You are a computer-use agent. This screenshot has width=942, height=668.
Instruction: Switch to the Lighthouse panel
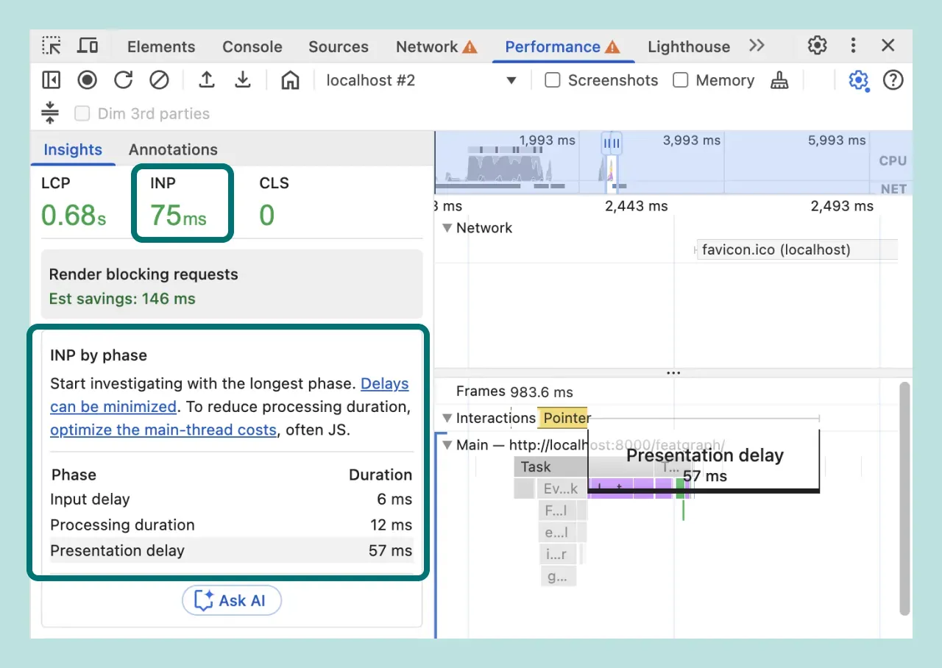click(x=688, y=46)
